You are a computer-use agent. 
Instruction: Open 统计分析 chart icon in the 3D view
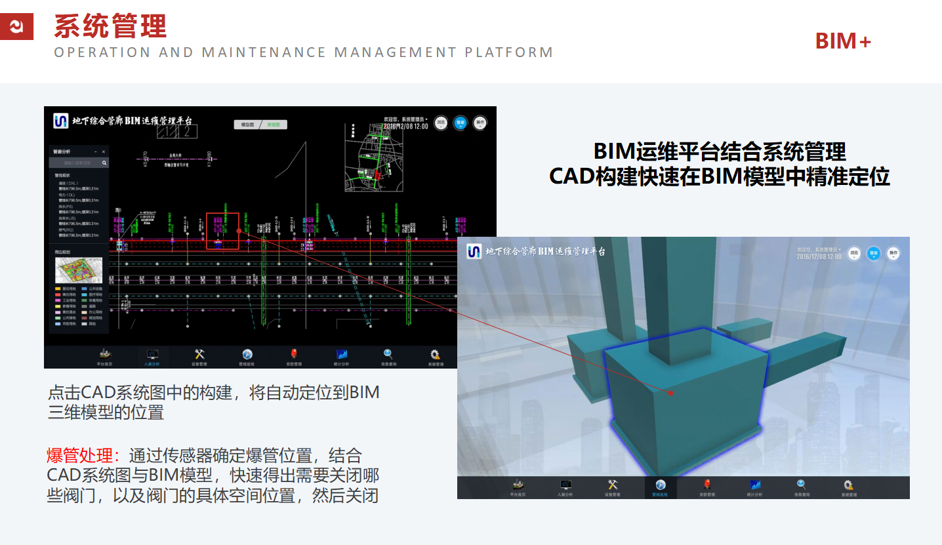tap(754, 485)
